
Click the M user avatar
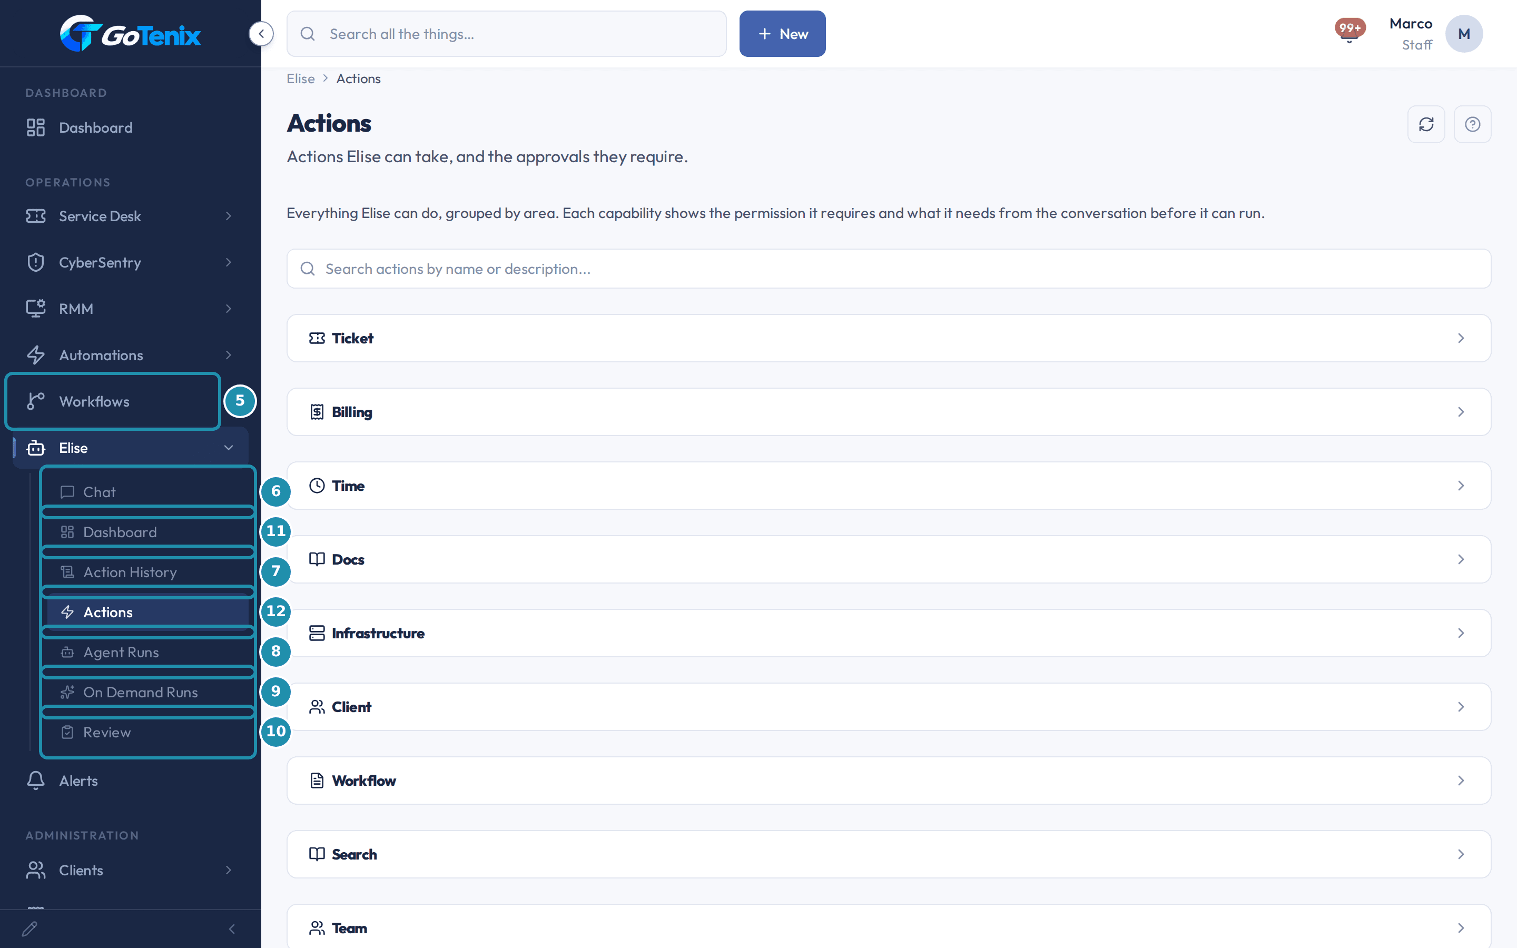tap(1464, 34)
